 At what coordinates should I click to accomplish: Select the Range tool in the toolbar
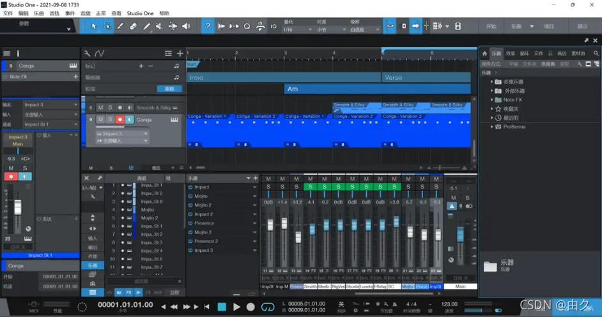pyautogui.click(x=107, y=26)
